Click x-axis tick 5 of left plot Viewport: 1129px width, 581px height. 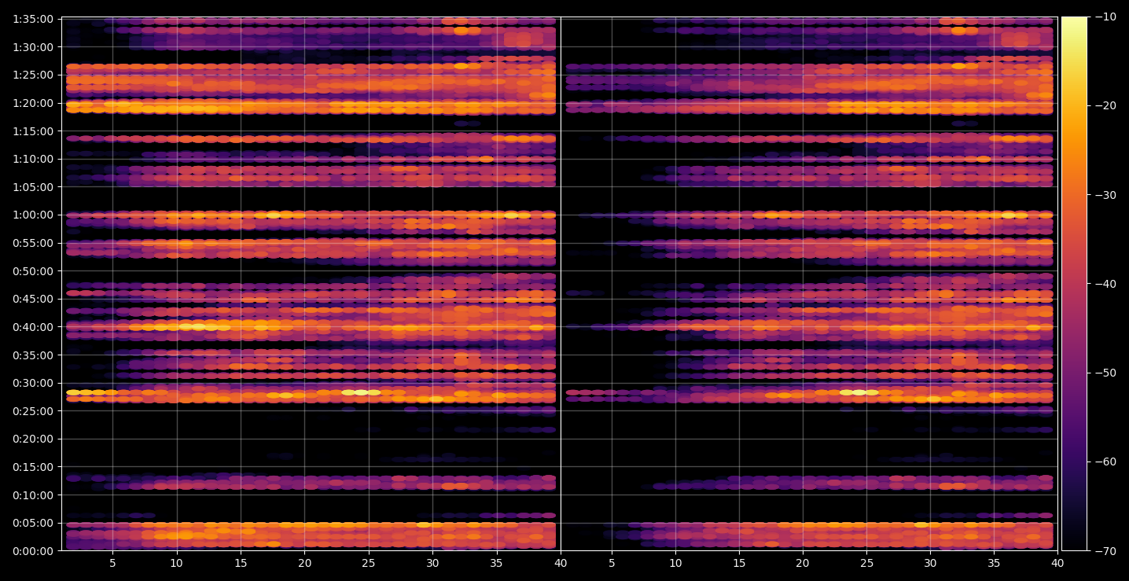[x=112, y=564]
